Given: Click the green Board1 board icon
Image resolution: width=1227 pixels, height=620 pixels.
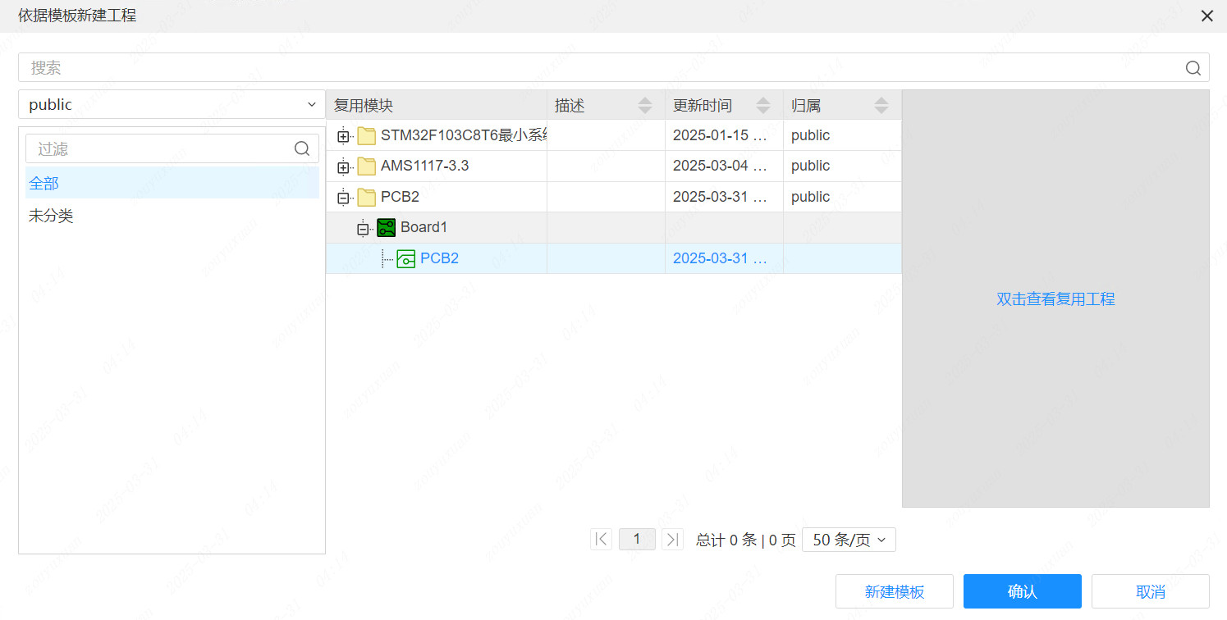Looking at the screenshot, I should 387,228.
